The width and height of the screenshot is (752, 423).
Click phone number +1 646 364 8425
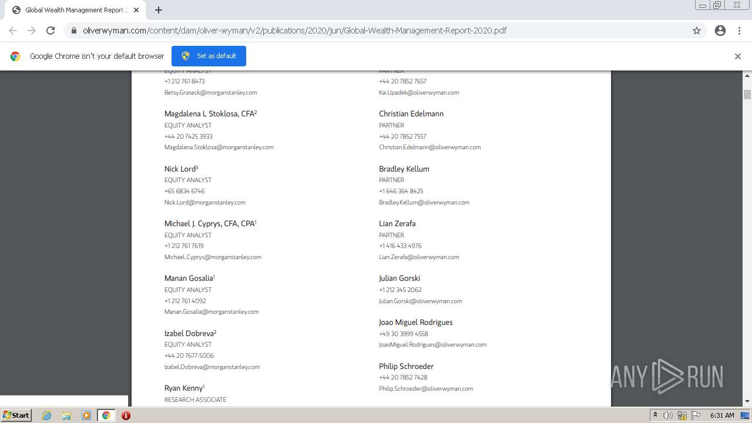[x=401, y=191]
